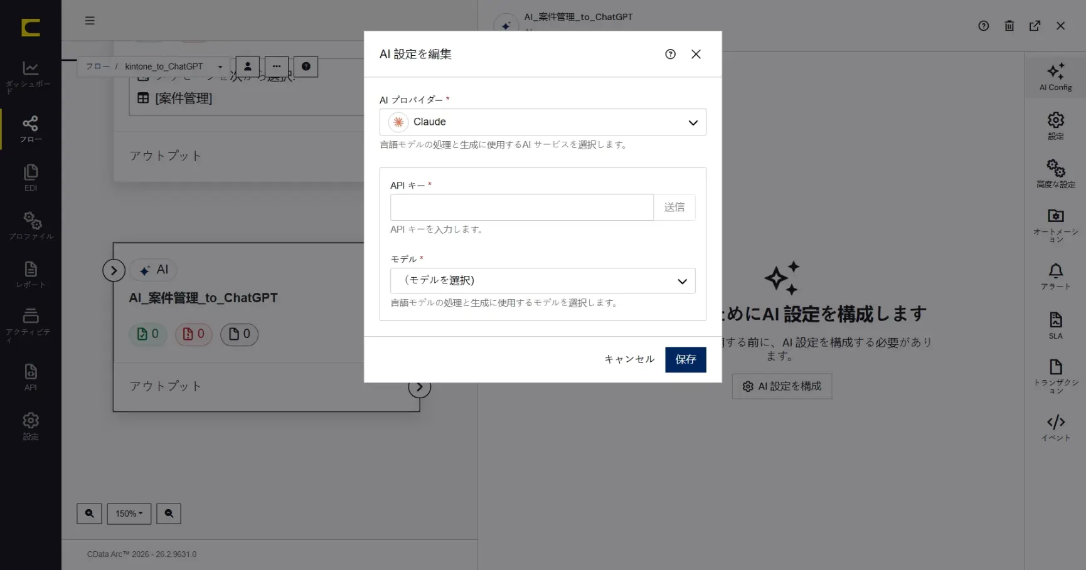Open the ダッシュボード sidebar item

30,77
